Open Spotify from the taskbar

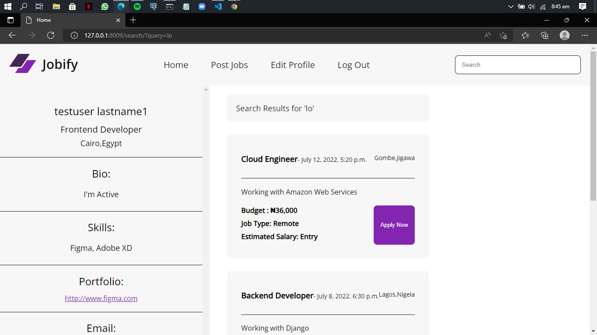tap(137, 7)
